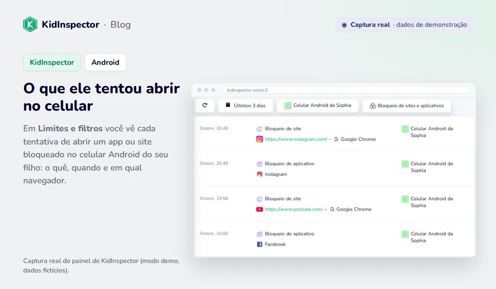Click the Instagram app name text
Screen dimensions: 496x289
click(276, 174)
